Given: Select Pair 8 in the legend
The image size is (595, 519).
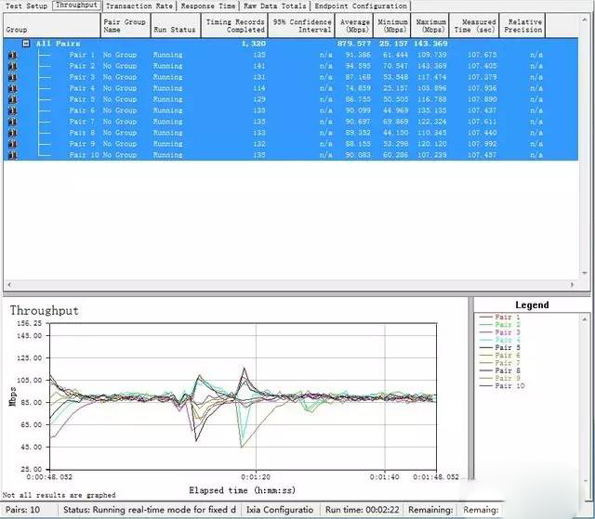Looking at the screenshot, I should 508,370.
